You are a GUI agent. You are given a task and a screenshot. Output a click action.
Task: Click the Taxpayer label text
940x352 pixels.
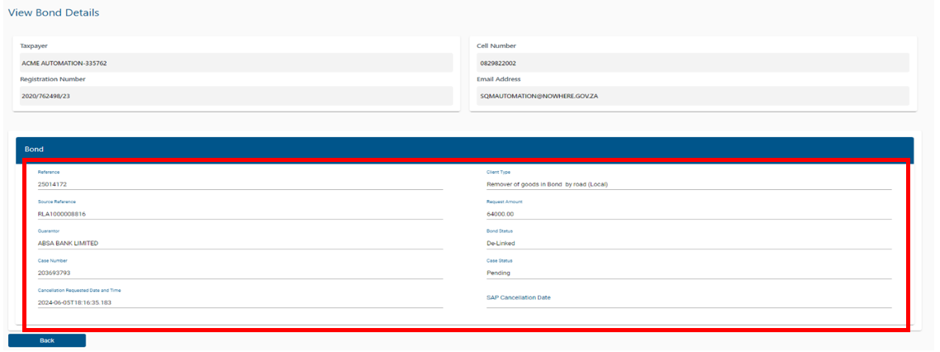pos(34,46)
